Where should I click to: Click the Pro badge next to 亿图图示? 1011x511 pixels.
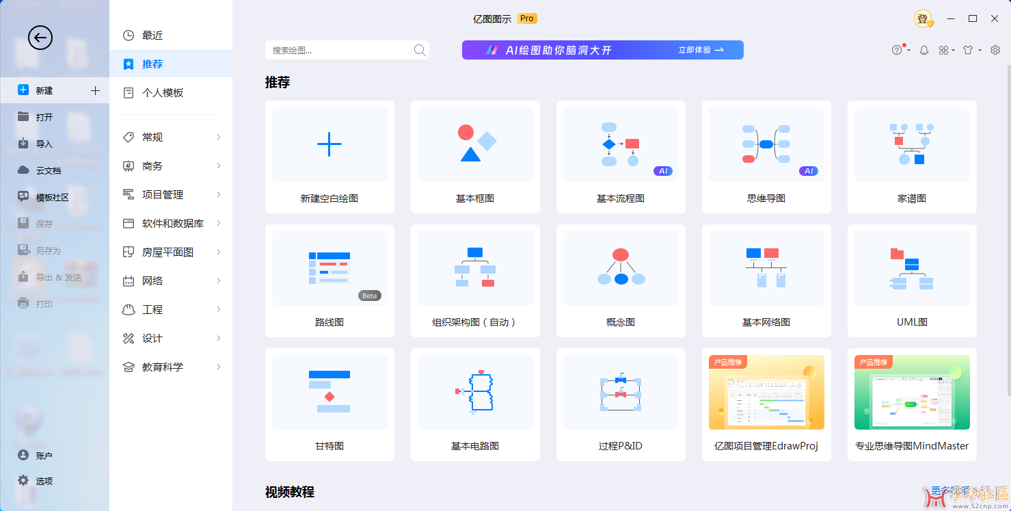point(526,18)
